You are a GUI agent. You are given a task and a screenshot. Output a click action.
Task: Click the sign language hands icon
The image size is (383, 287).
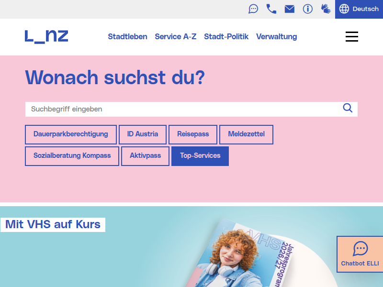326,9
